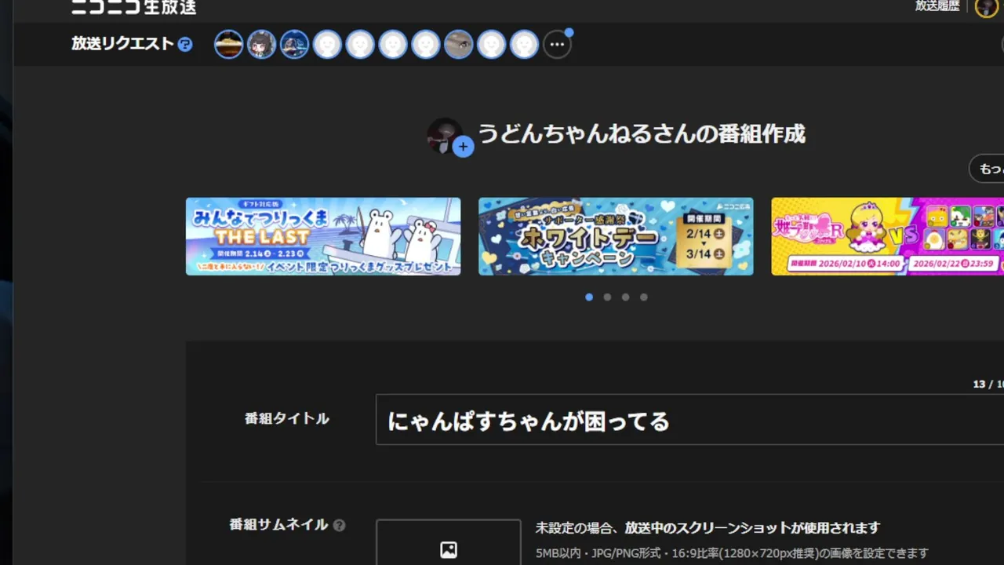Open the ホワイトデーキャンペーン banner
Viewport: 1004px width, 565px height.
(x=616, y=236)
